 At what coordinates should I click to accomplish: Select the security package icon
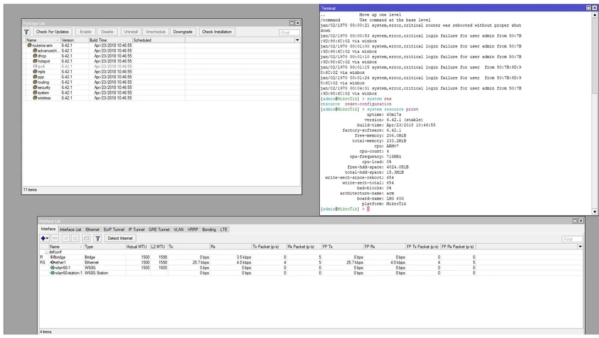(x=35, y=87)
